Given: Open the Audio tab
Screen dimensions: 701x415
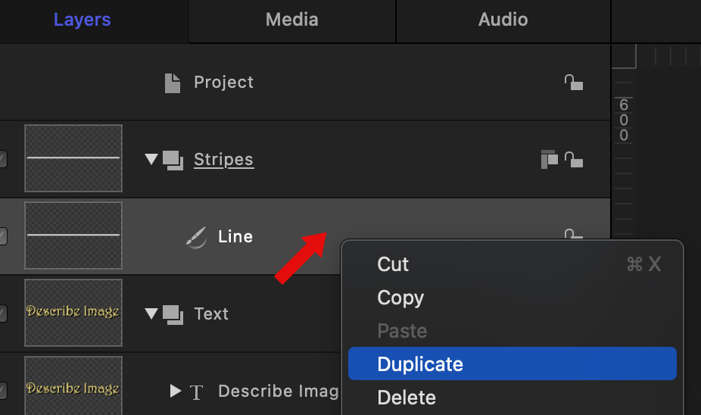Looking at the screenshot, I should pyautogui.click(x=503, y=20).
